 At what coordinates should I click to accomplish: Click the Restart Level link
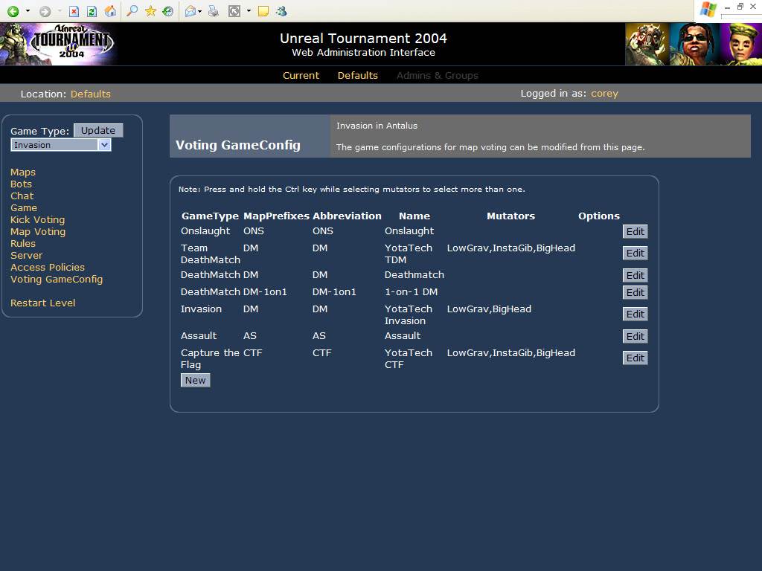pyautogui.click(x=42, y=303)
